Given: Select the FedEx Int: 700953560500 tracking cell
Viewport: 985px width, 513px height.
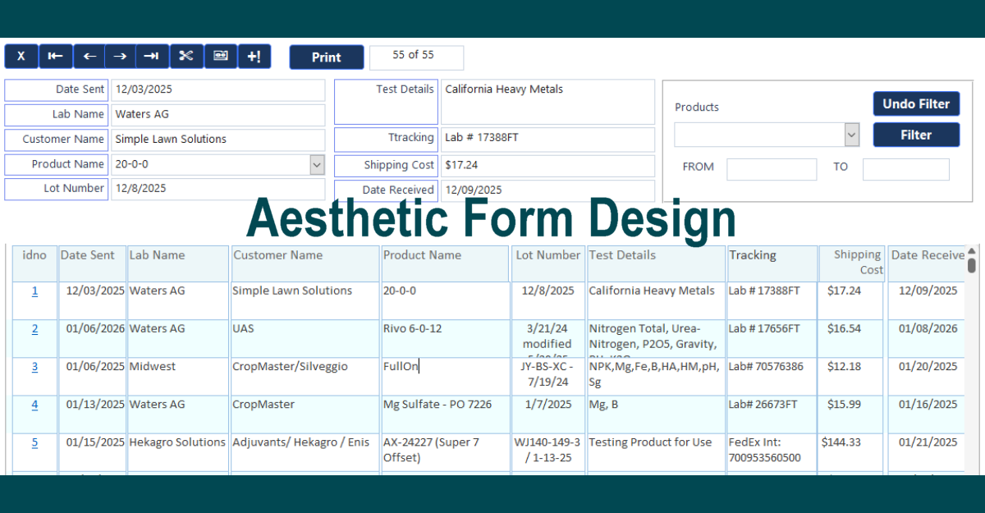Looking at the screenshot, I should [772, 451].
